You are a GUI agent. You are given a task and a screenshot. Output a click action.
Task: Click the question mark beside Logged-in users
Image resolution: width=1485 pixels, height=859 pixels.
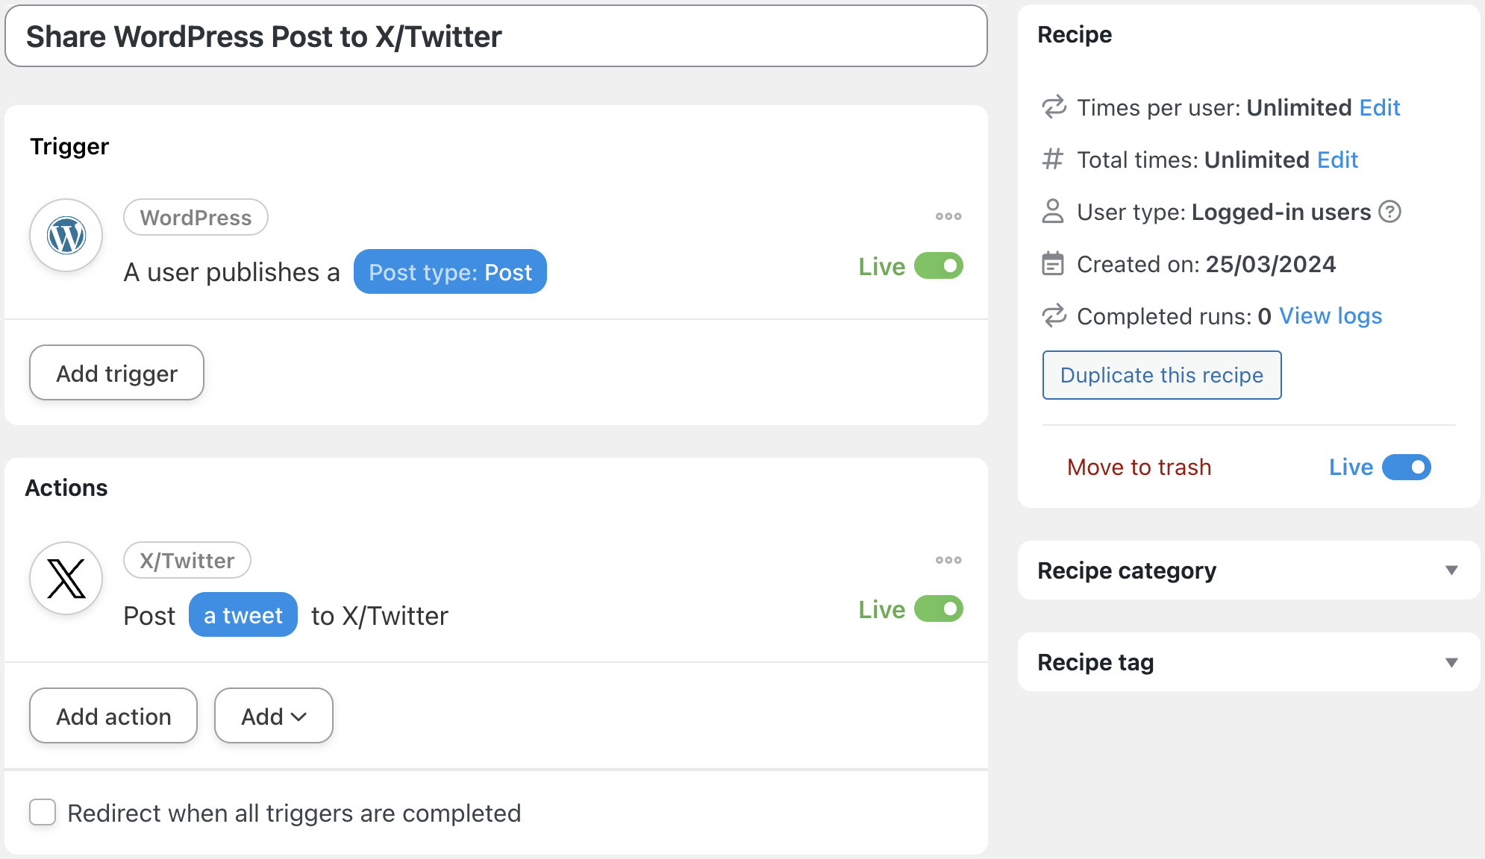point(1389,213)
